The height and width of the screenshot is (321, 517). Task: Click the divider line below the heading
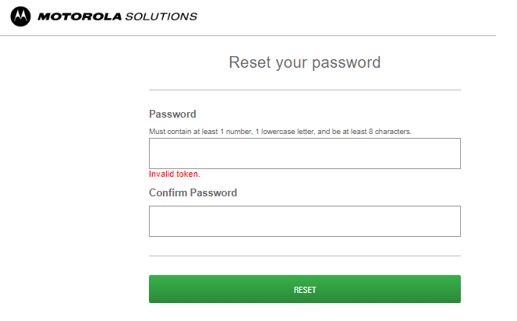(x=305, y=90)
